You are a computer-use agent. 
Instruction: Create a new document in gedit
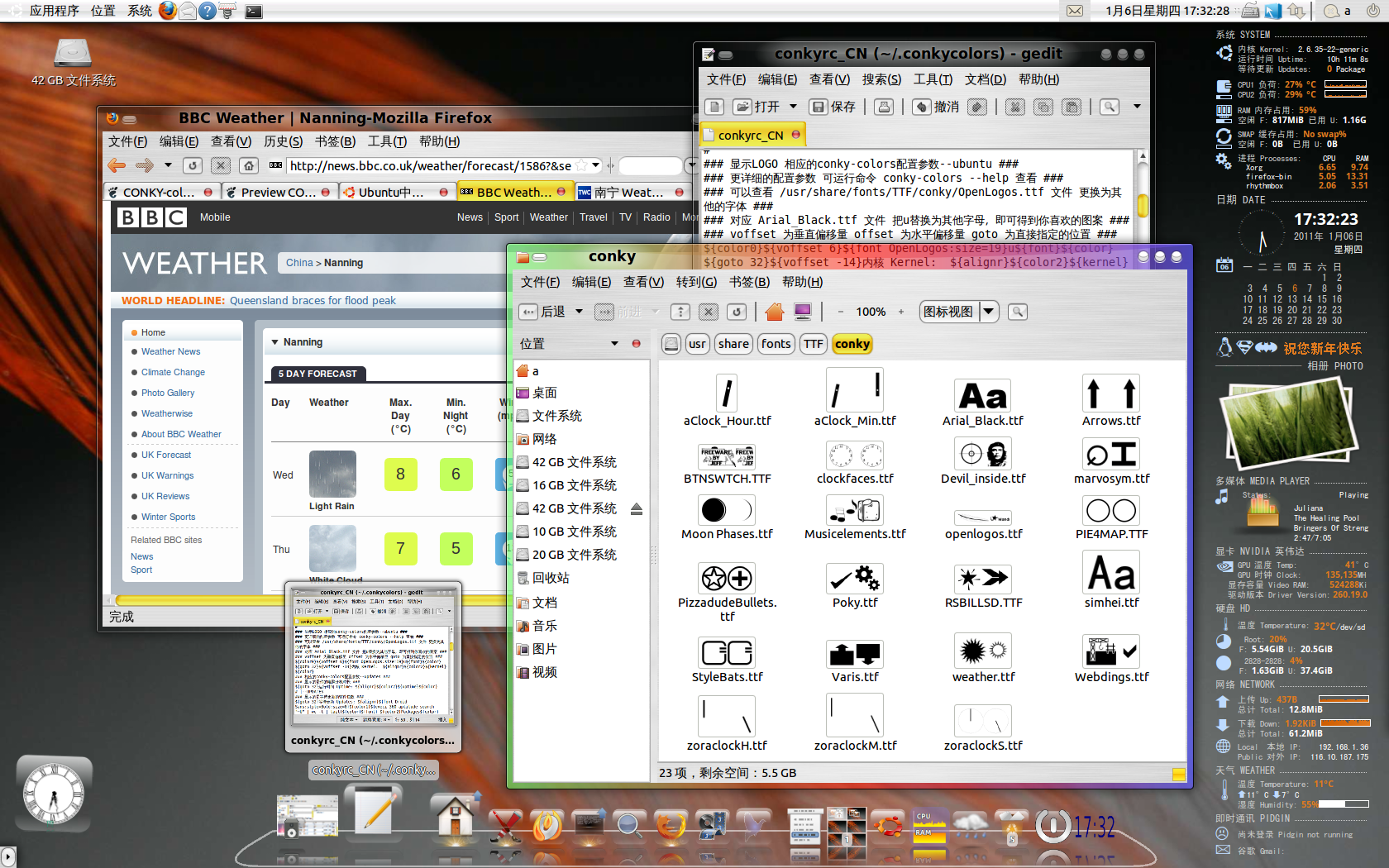[715, 107]
